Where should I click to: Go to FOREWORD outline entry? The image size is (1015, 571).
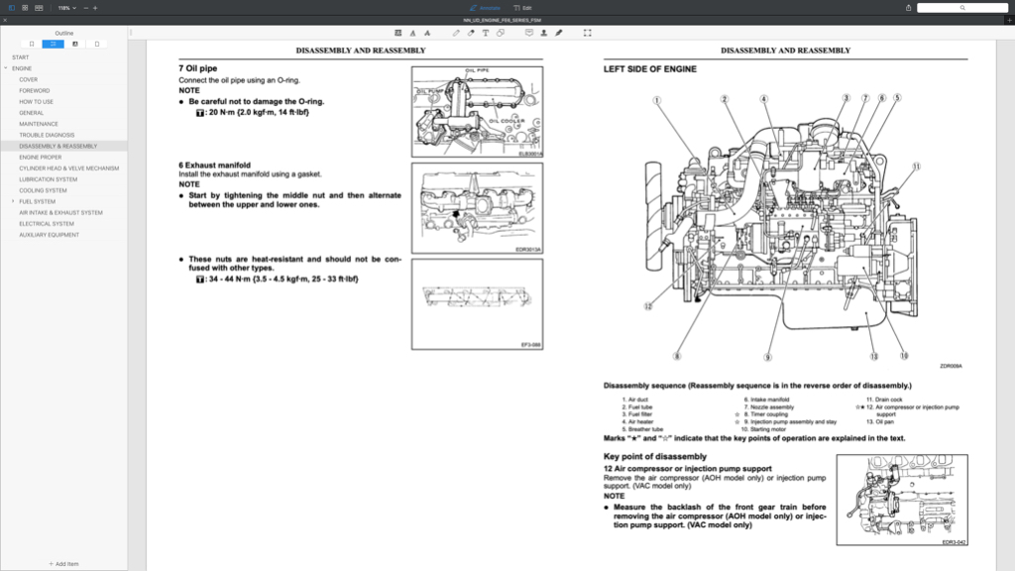click(x=35, y=90)
